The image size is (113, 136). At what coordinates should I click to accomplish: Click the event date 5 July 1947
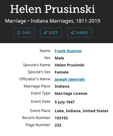point(65,102)
